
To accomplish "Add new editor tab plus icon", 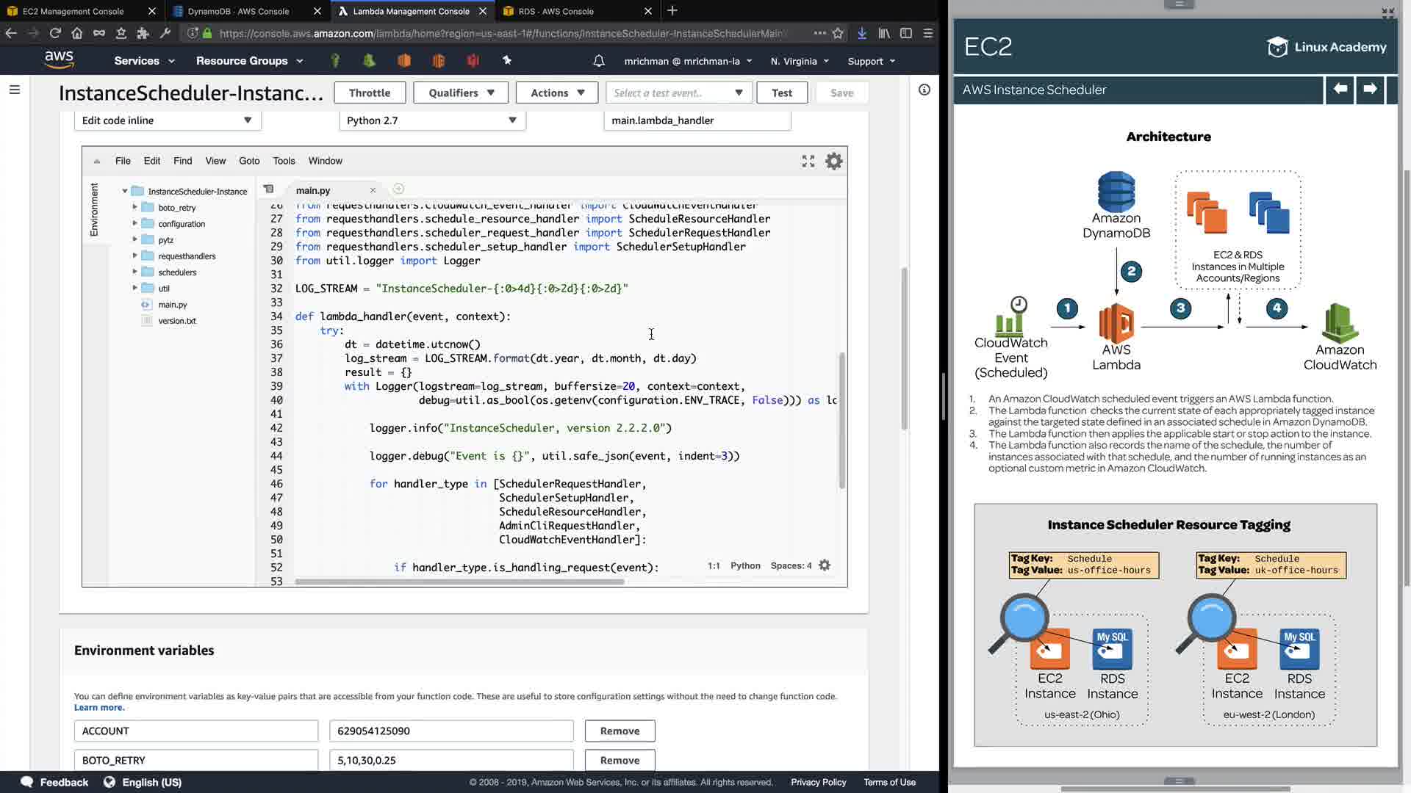I will tap(398, 189).
